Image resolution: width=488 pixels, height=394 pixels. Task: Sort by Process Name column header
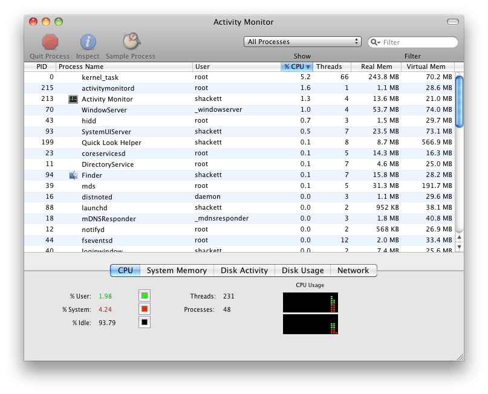click(124, 66)
